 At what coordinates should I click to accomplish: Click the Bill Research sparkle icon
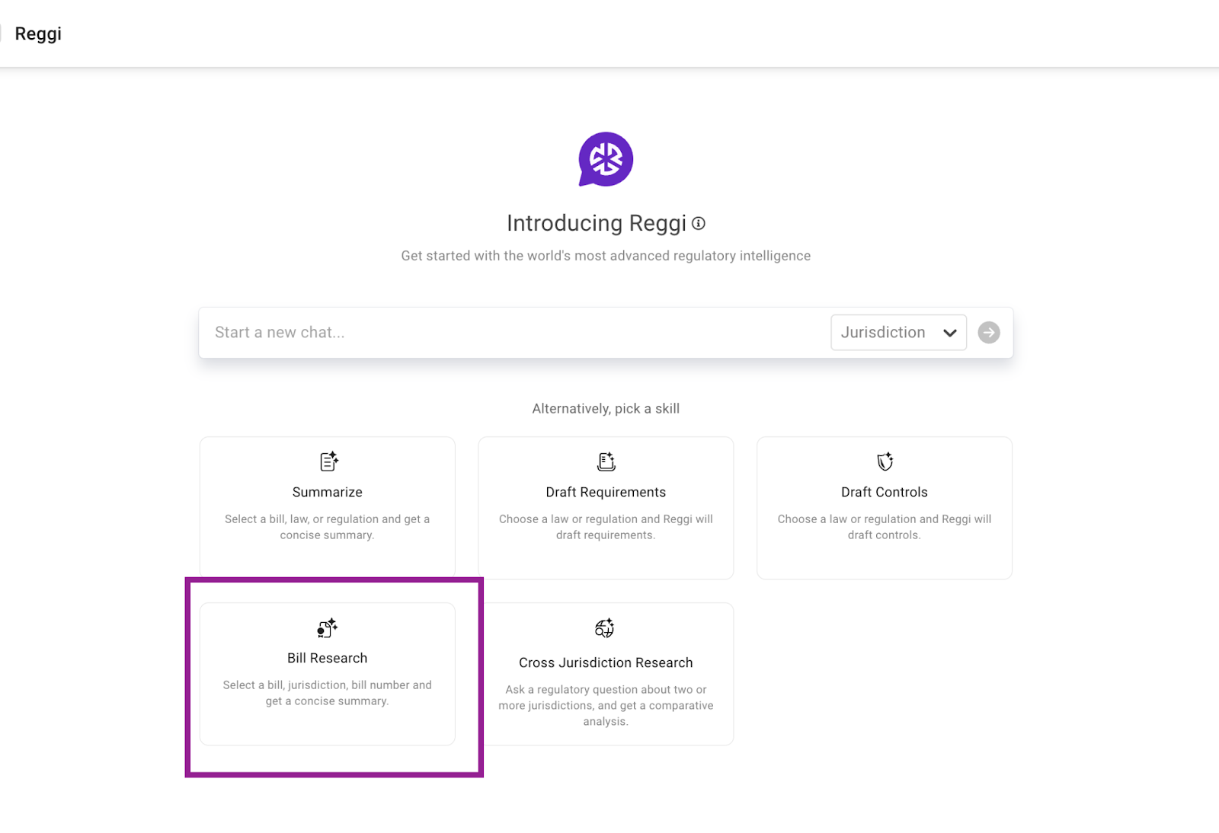click(x=328, y=628)
